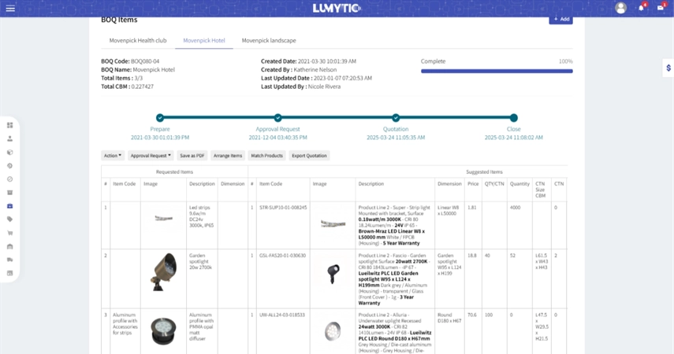
Task: Click the Export Quotation button
Action: 309,156
